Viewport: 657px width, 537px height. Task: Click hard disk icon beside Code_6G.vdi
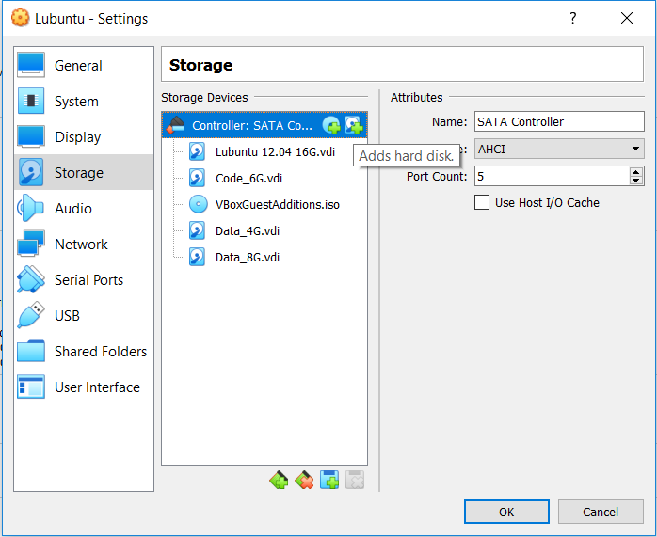point(198,178)
